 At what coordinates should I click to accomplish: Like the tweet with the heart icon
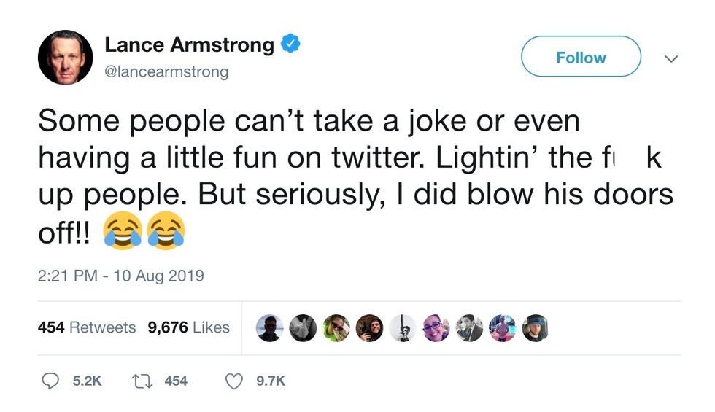click(x=233, y=381)
